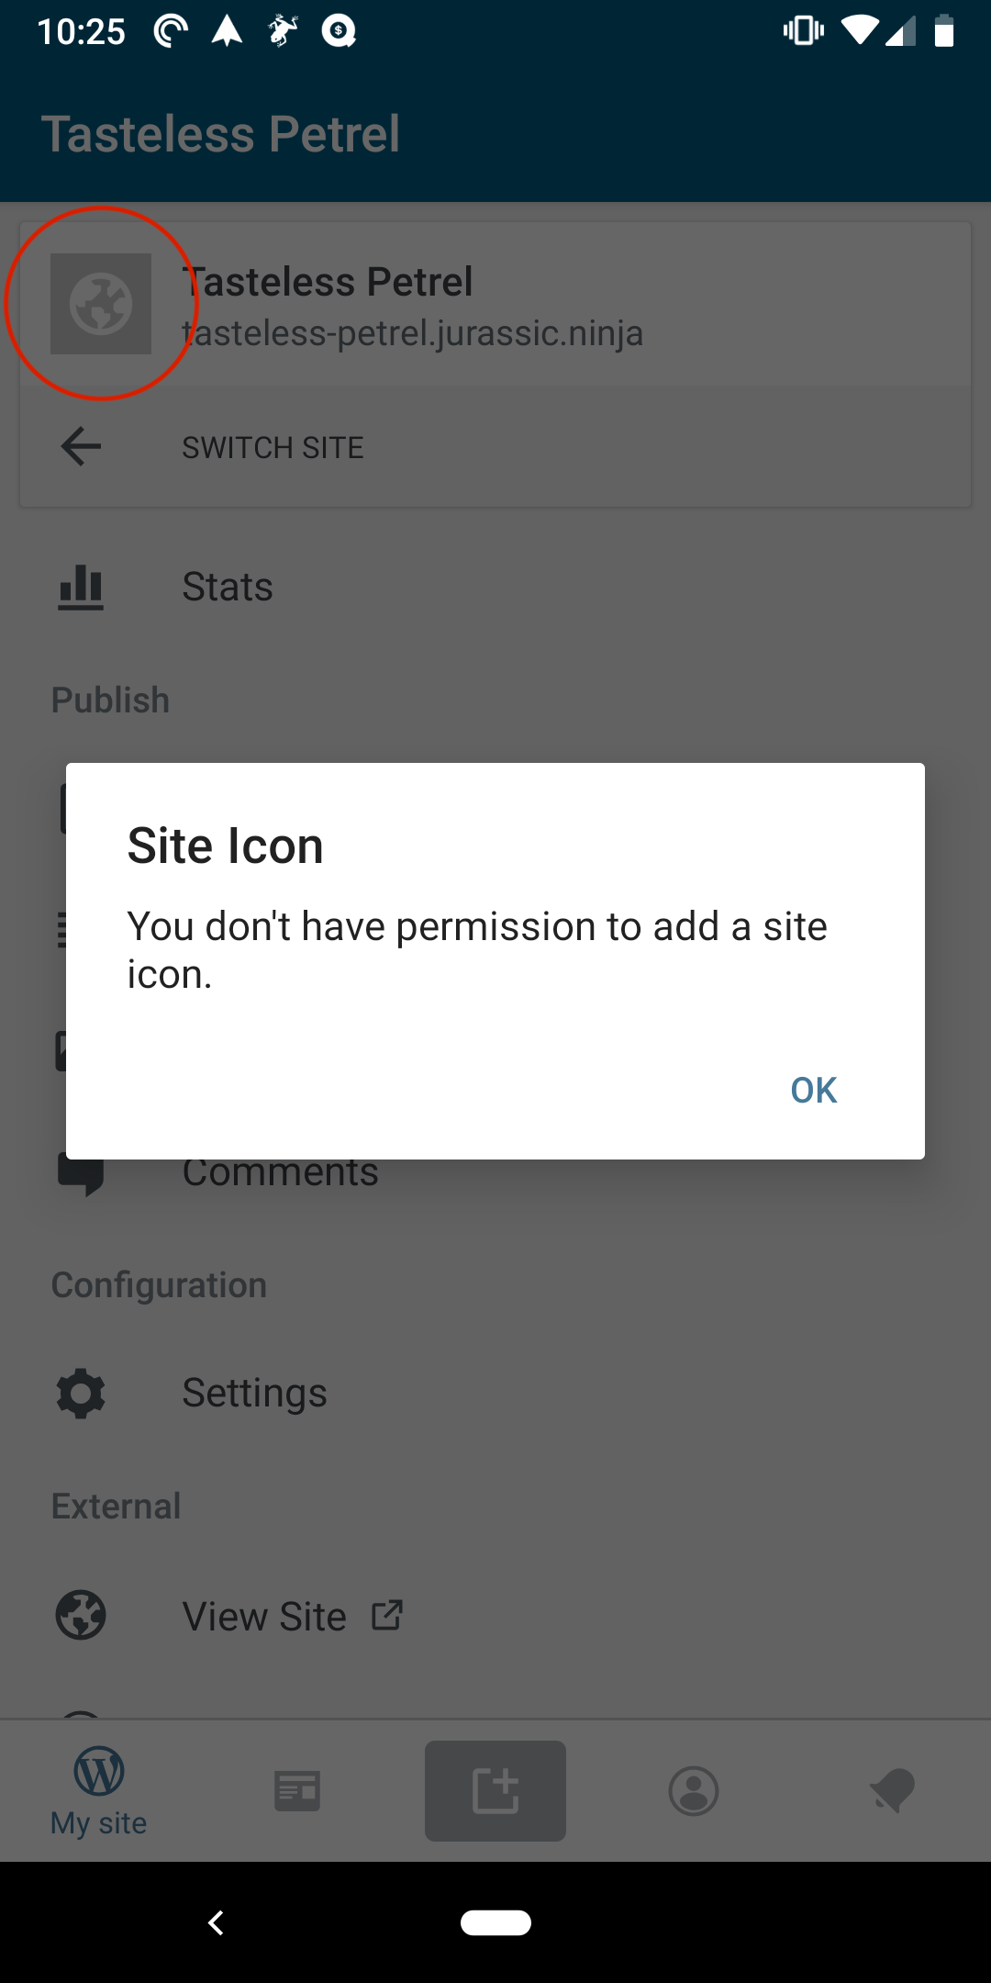Viewport: 991px width, 1983px height.
Task: Tap the circled site icon placeholder
Action: pos(102,304)
